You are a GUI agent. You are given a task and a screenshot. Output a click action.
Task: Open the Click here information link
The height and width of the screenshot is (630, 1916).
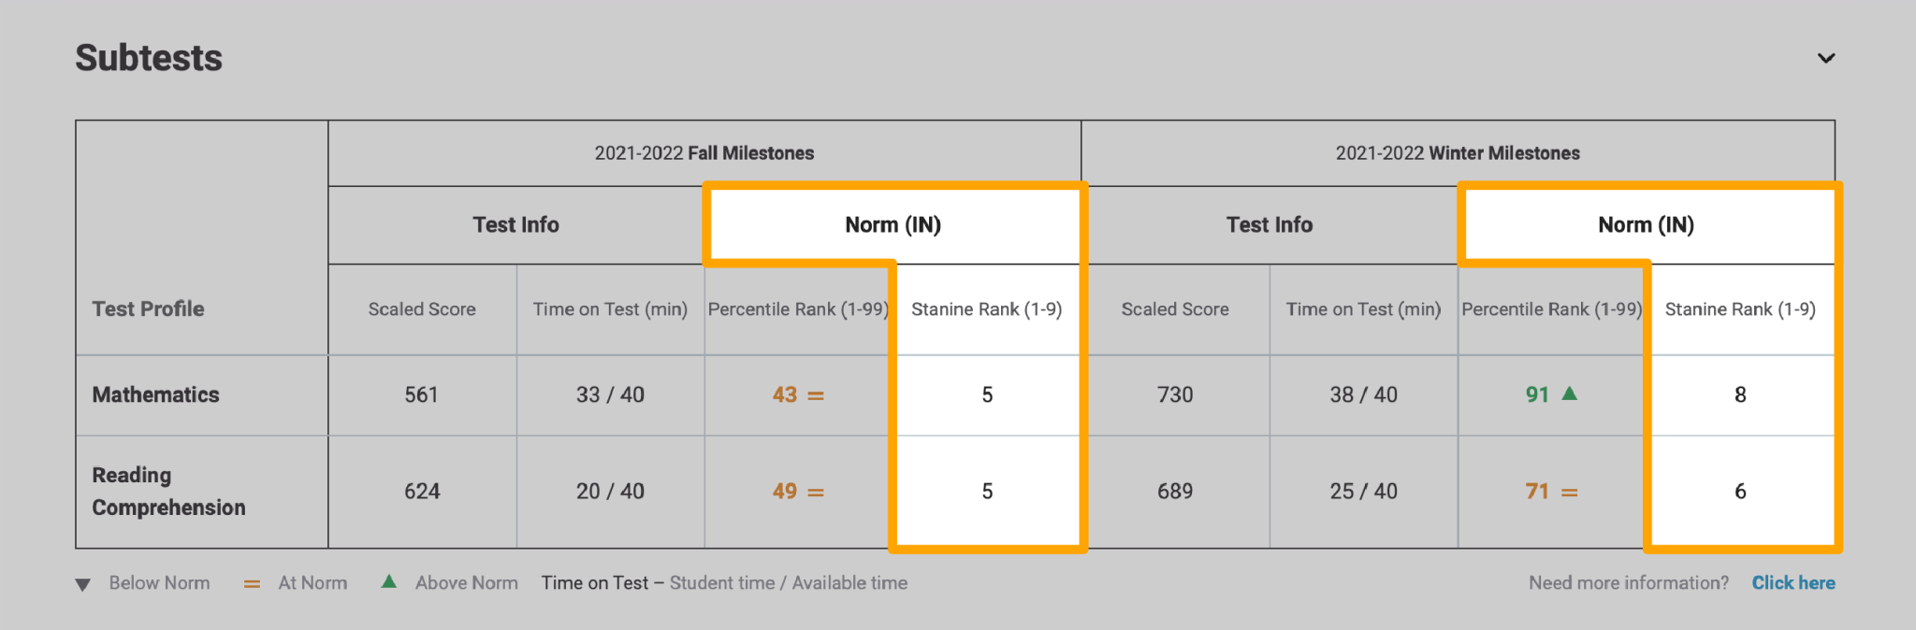tap(1793, 582)
